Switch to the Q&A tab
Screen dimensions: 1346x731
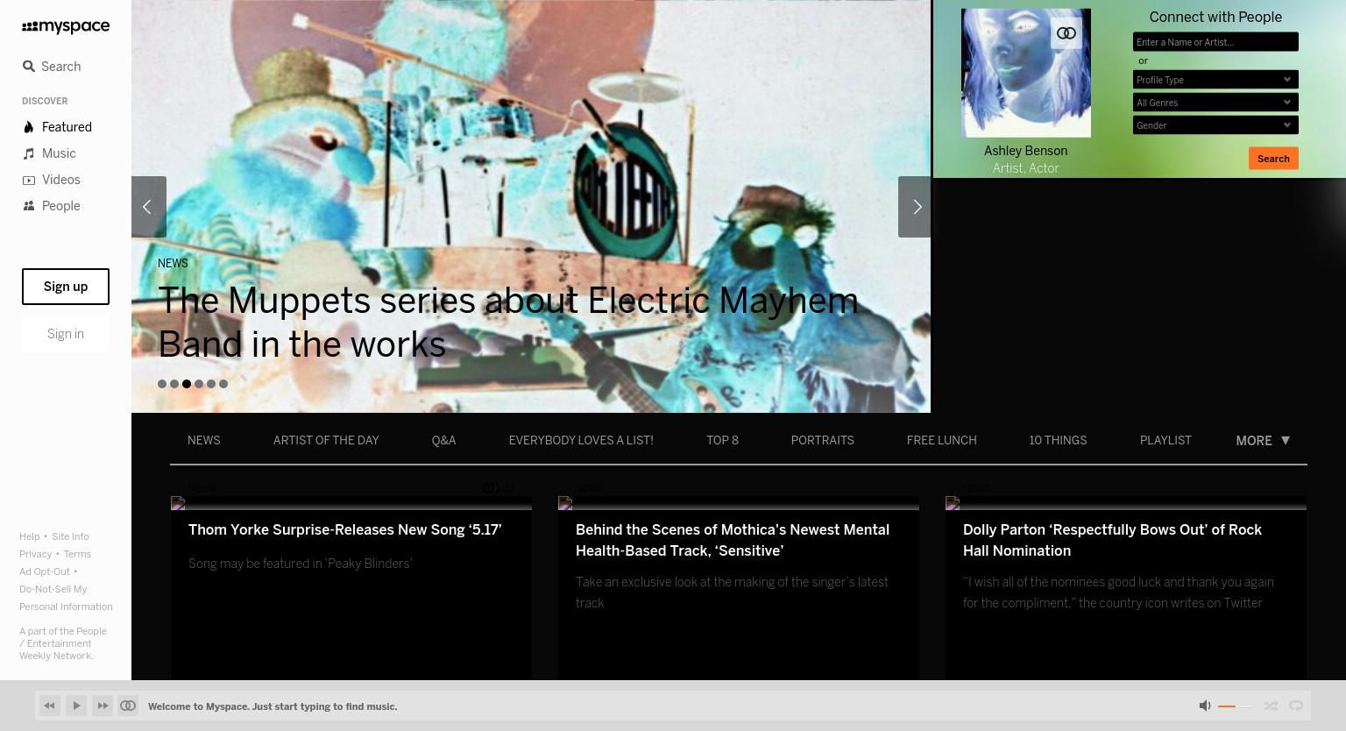click(443, 441)
